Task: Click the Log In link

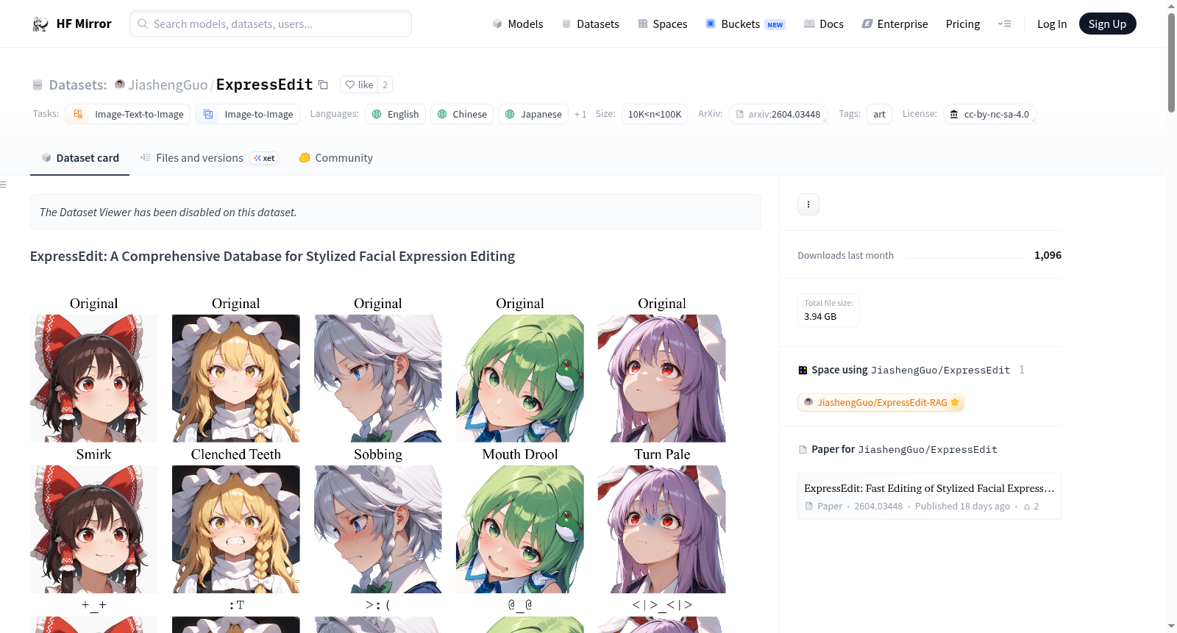Action: [1052, 24]
